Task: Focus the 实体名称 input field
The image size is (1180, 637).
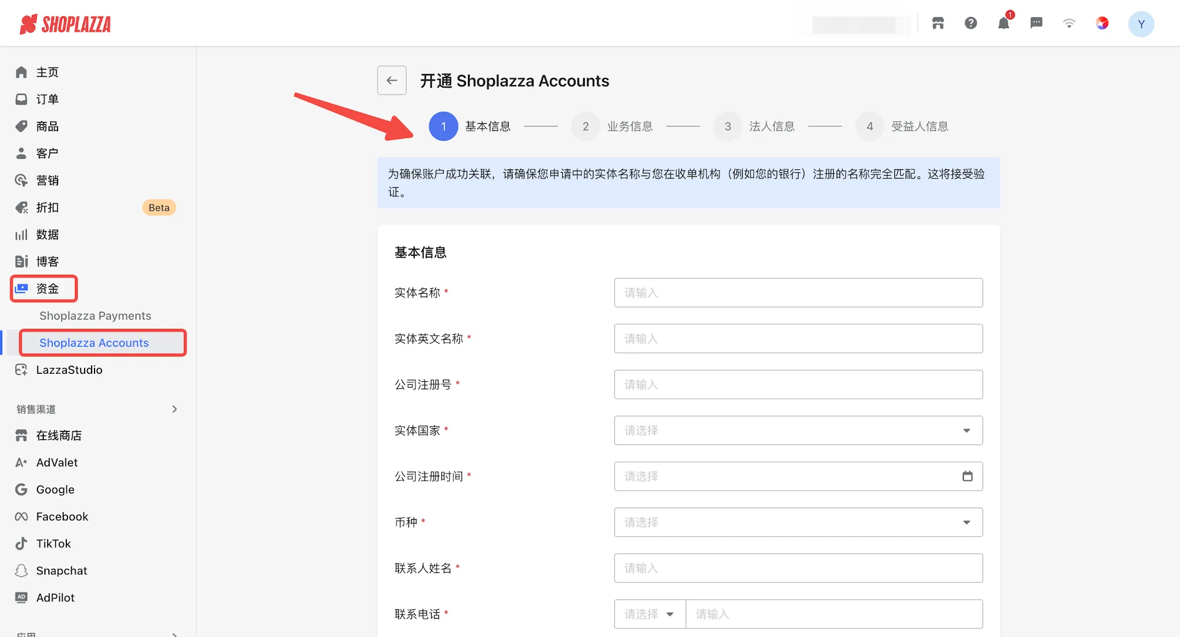Action: 798,293
